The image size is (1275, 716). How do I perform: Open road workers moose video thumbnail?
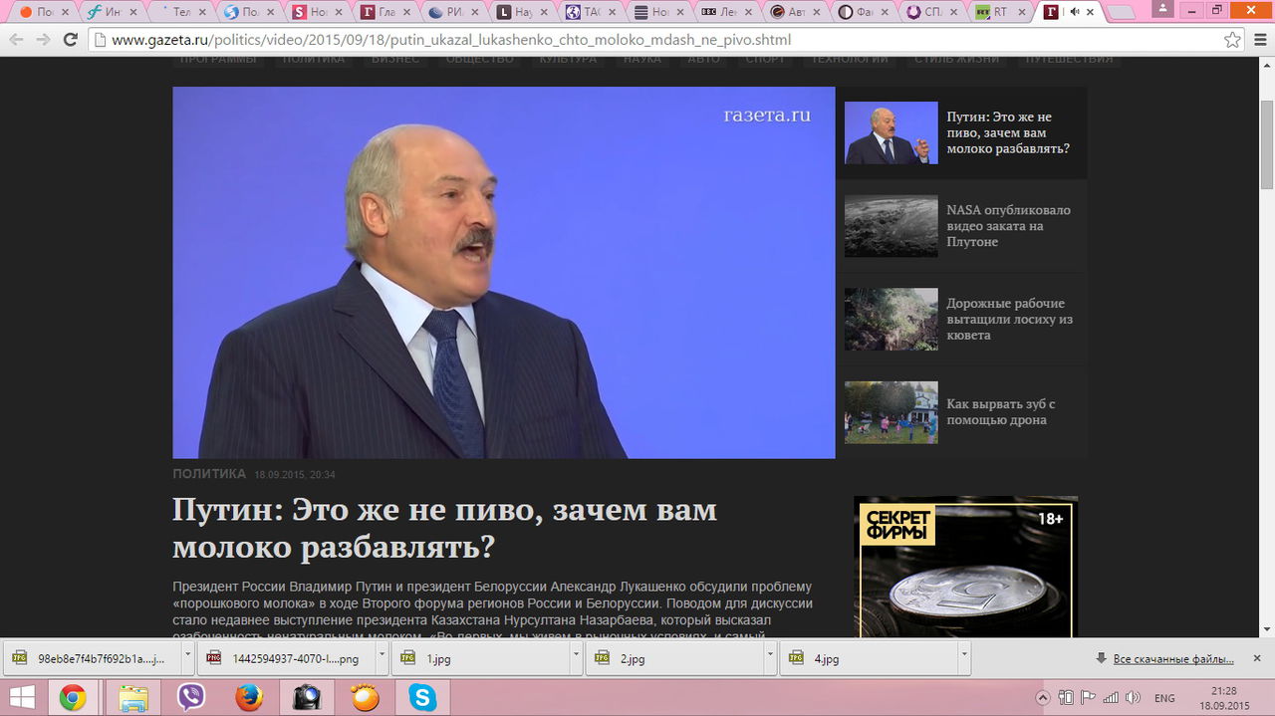892,319
